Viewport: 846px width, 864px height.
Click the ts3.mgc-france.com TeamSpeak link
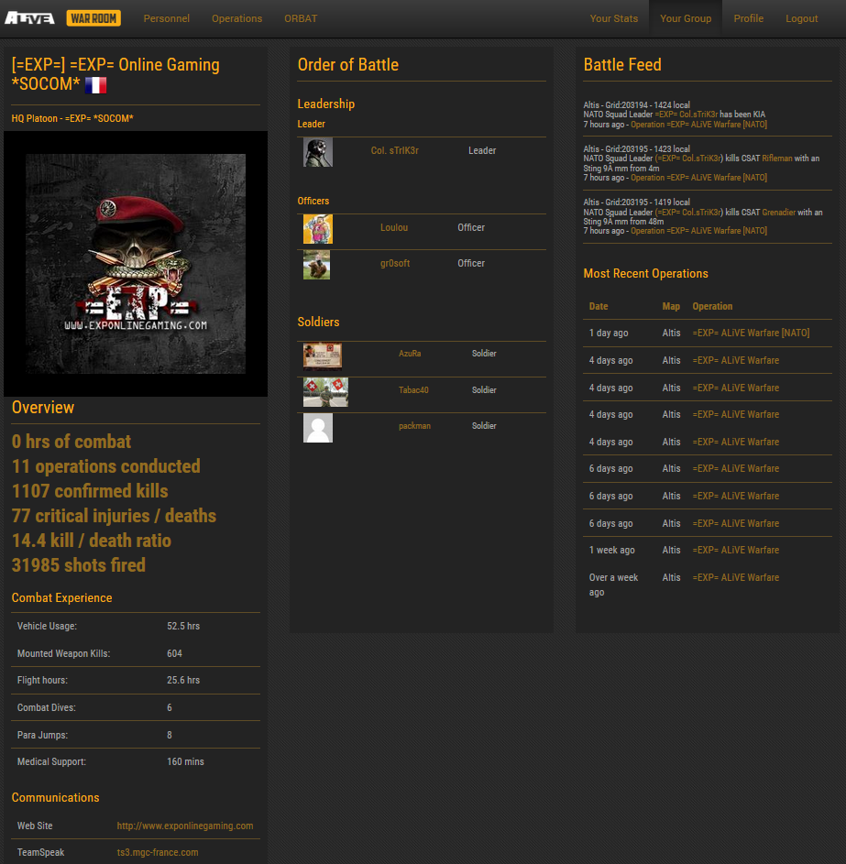157,852
